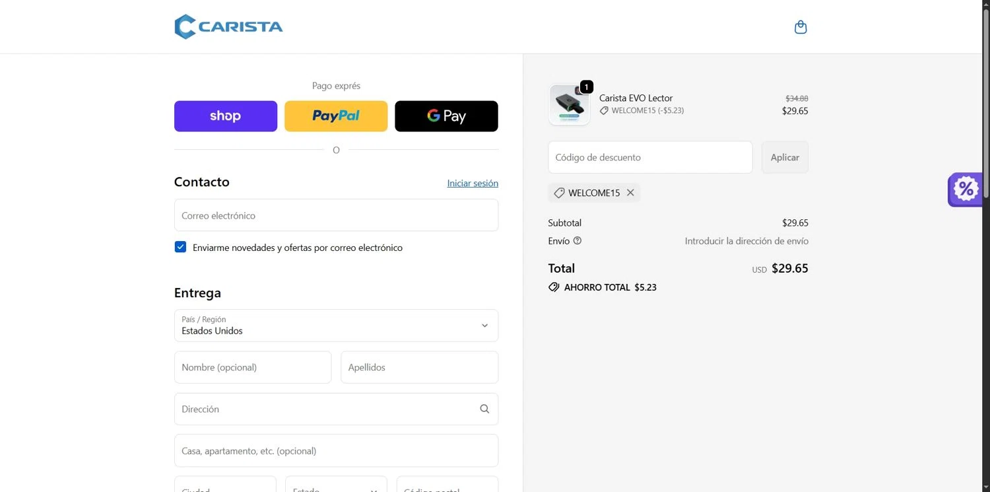Click the Carista logo
This screenshot has height=492, width=990.
pos(228,27)
